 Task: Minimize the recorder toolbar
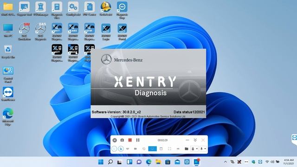point(187,140)
